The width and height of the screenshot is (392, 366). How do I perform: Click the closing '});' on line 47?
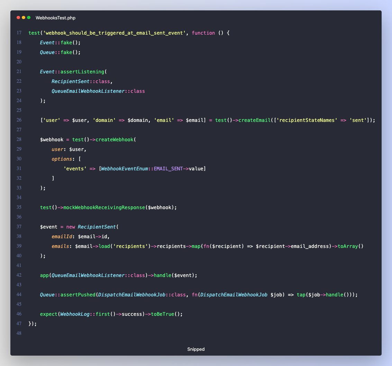pos(33,324)
